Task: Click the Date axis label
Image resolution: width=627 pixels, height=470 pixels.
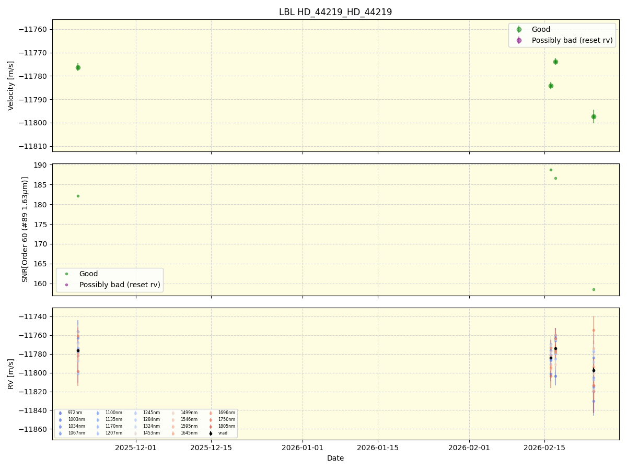Action: pyautogui.click(x=334, y=458)
